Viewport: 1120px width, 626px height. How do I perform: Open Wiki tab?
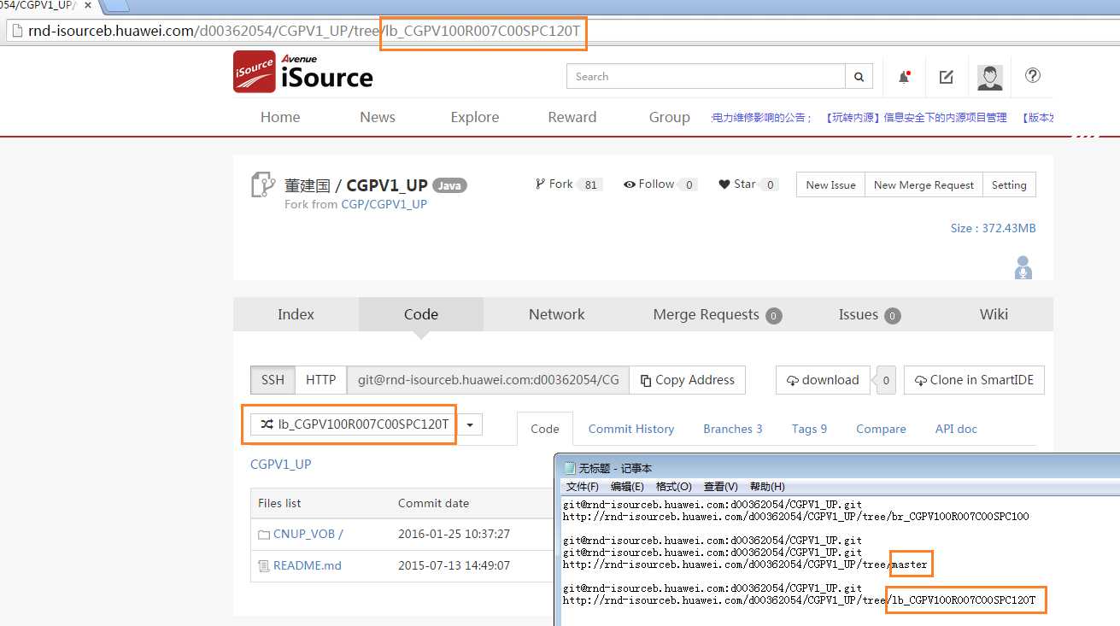click(x=994, y=314)
